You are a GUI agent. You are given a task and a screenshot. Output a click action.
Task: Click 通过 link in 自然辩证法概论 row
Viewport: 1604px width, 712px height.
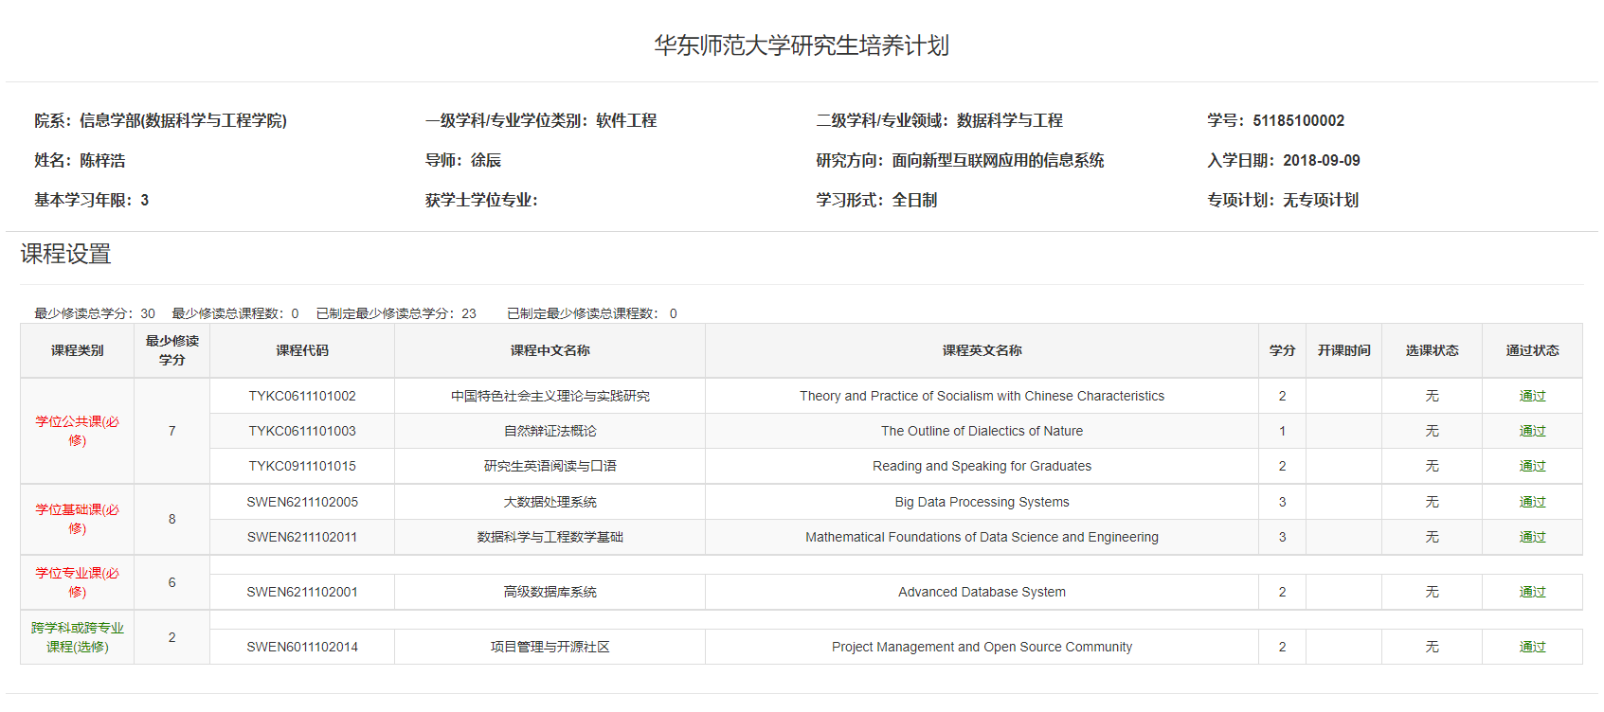click(1532, 431)
